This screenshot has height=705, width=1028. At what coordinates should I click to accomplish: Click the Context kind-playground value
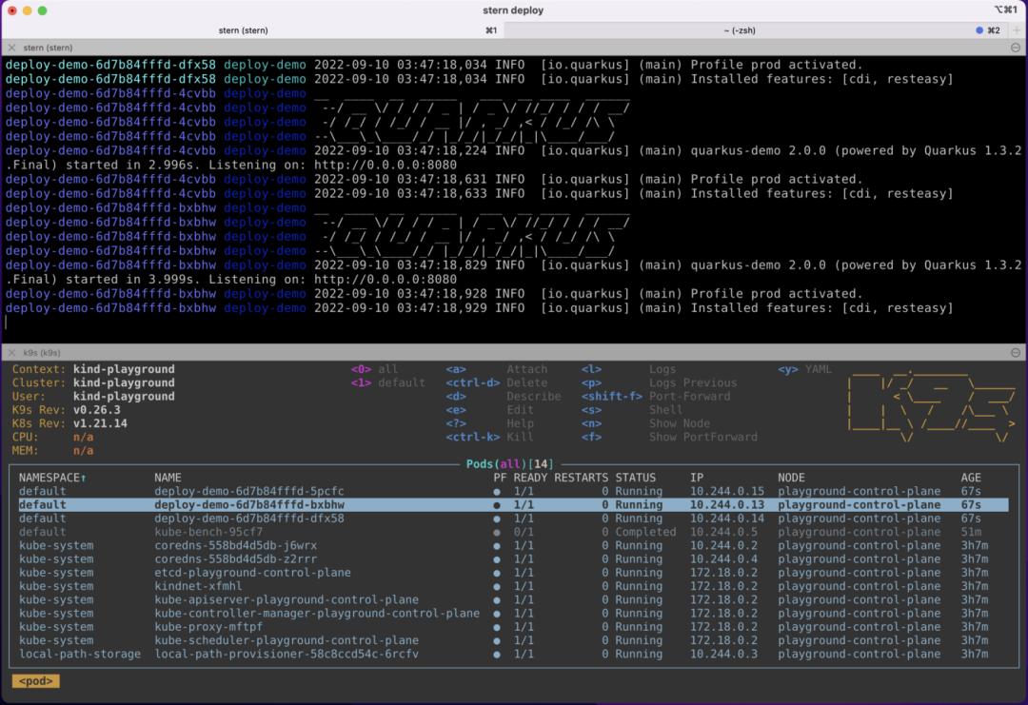click(x=124, y=369)
